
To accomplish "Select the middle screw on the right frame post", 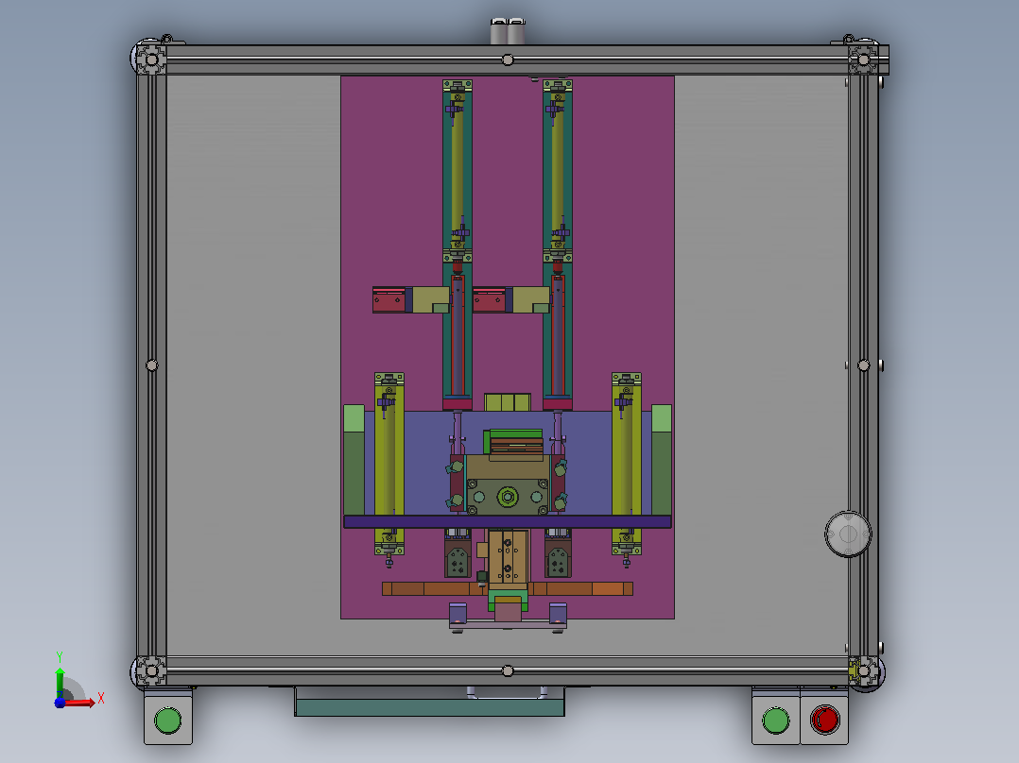I will pyautogui.click(x=864, y=365).
